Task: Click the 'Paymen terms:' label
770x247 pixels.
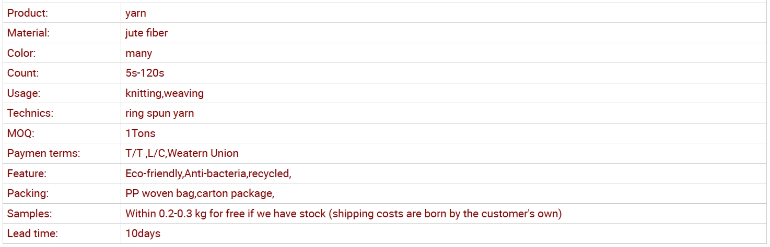Action: click(x=43, y=153)
